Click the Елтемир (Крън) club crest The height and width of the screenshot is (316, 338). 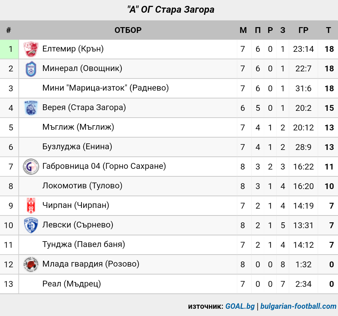point(31,49)
